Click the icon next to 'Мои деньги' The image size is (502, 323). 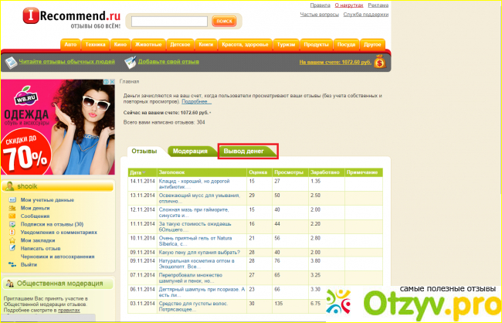tap(12, 209)
